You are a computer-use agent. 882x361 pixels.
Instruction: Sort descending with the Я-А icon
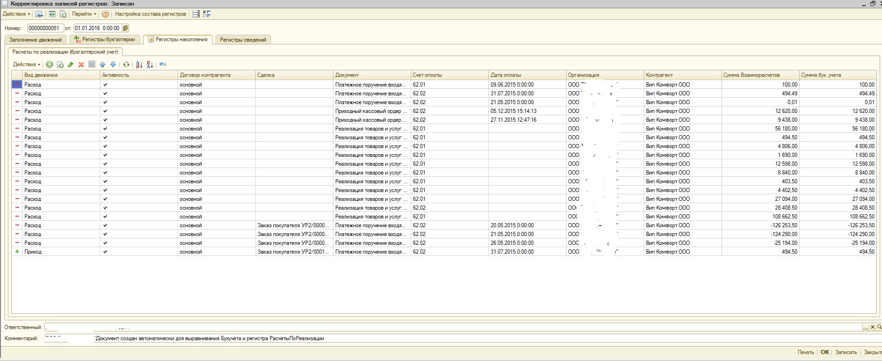tap(149, 64)
